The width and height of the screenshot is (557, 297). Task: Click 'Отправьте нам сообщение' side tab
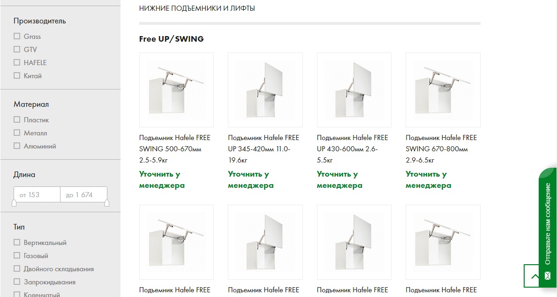[x=548, y=223]
